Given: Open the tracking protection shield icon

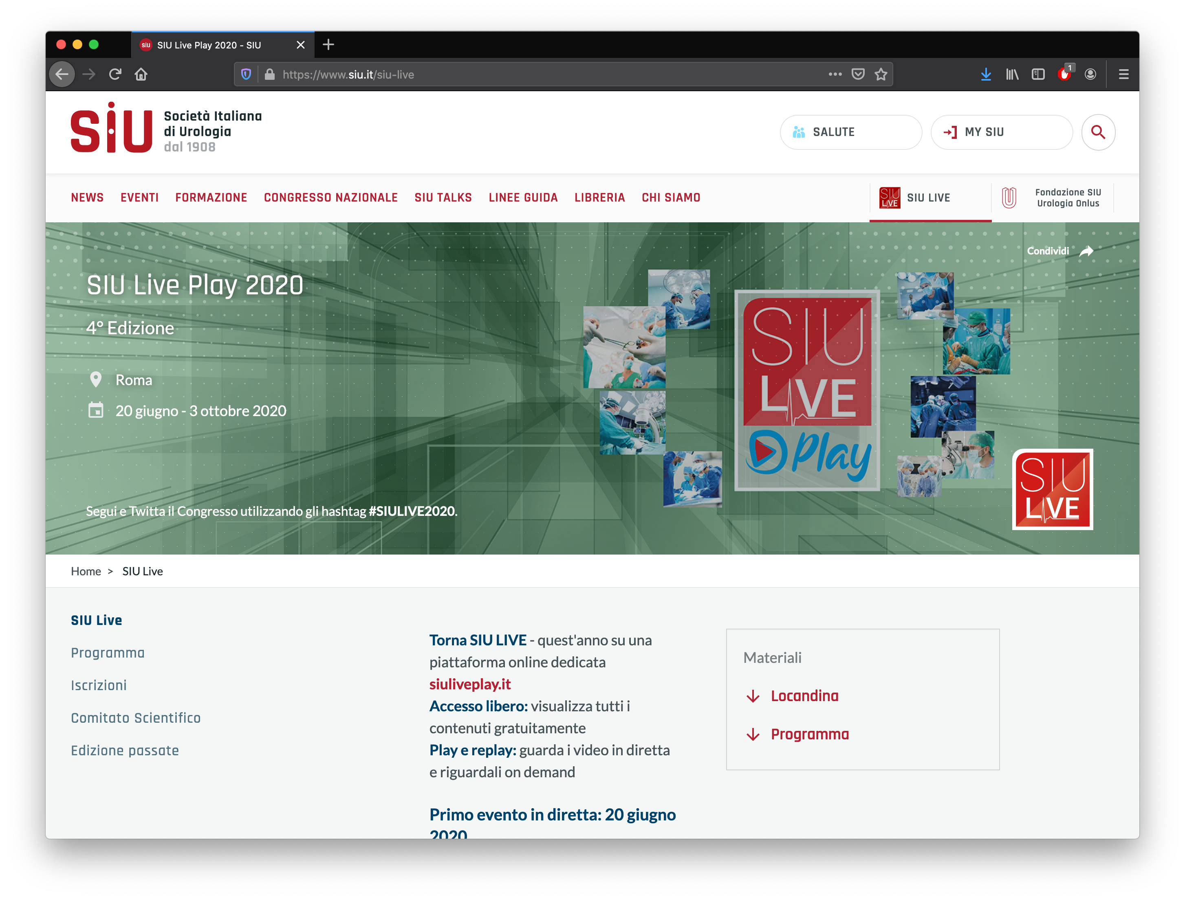Looking at the screenshot, I should tap(246, 75).
